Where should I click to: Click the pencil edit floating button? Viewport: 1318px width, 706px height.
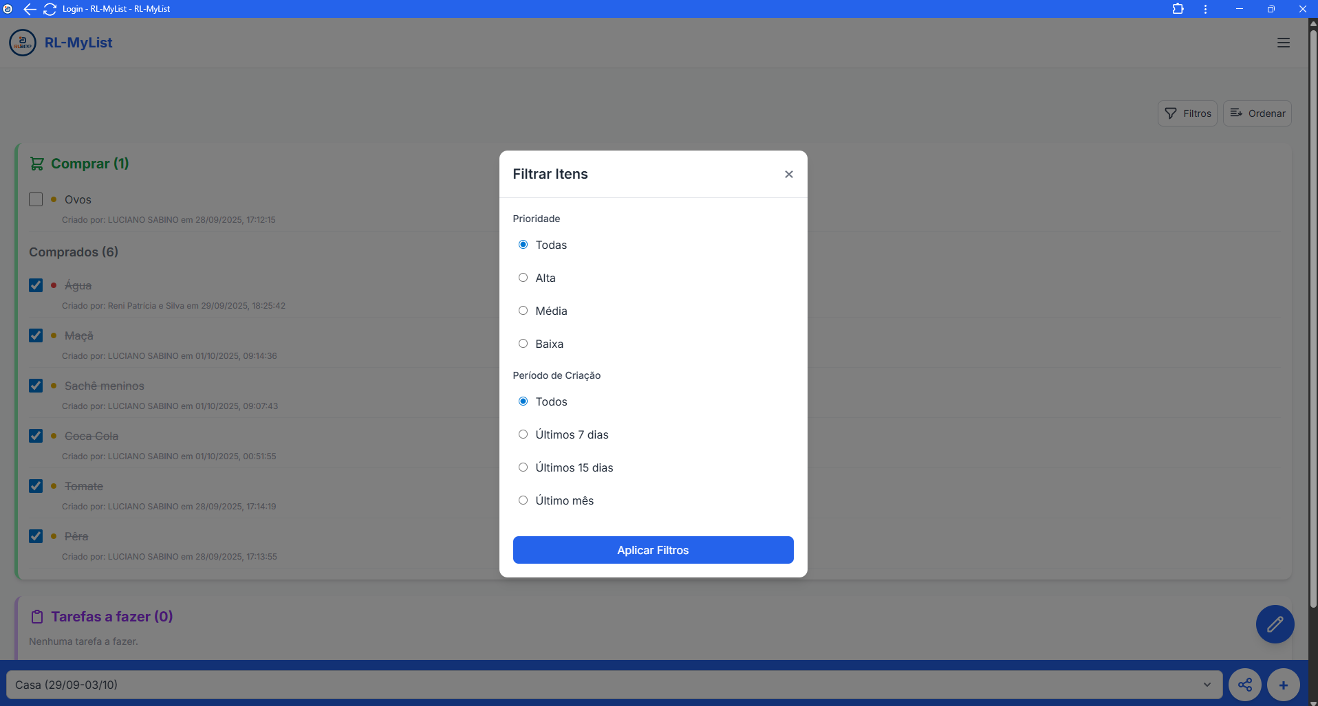(1275, 624)
